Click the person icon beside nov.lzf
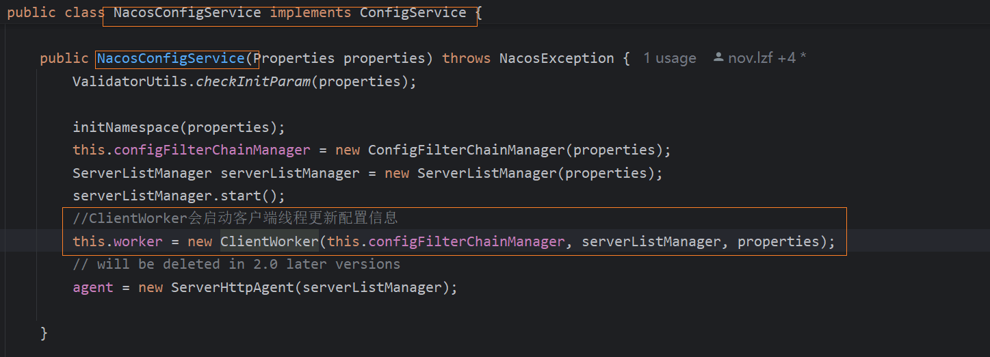The image size is (990, 357). 718,58
